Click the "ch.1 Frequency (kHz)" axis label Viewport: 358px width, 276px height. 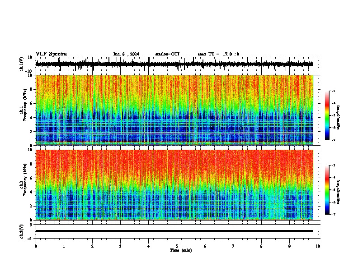pyautogui.click(x=24, y=105)
